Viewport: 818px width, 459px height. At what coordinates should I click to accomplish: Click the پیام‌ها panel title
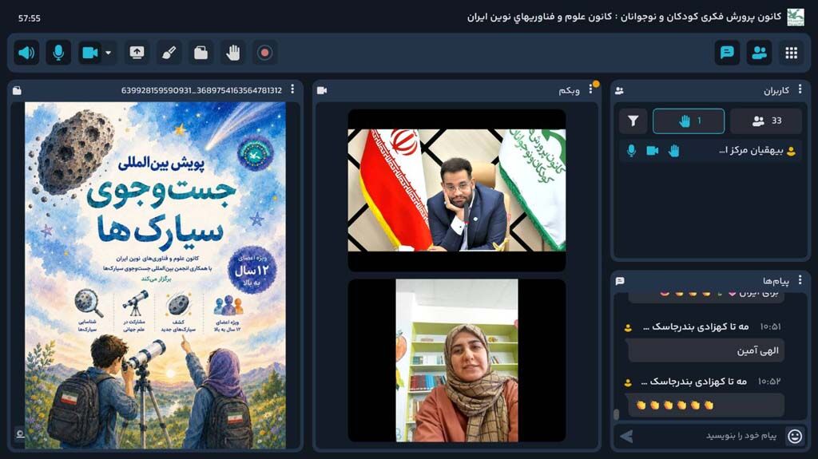(776, 281)
